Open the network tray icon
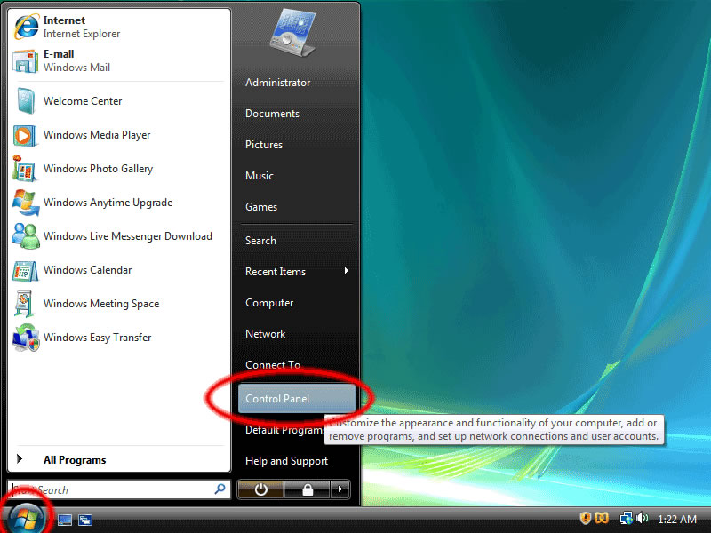Viewport: 711px width, 533px height. coord(627,518)
